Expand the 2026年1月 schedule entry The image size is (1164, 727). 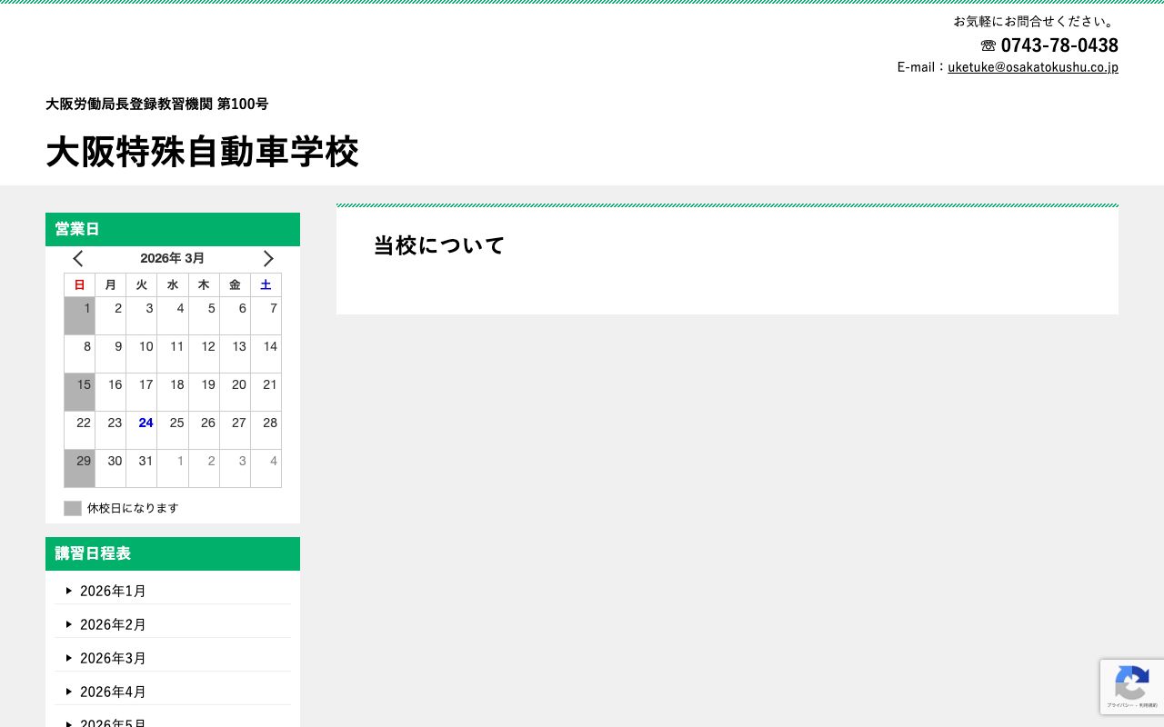pos(113,591)
